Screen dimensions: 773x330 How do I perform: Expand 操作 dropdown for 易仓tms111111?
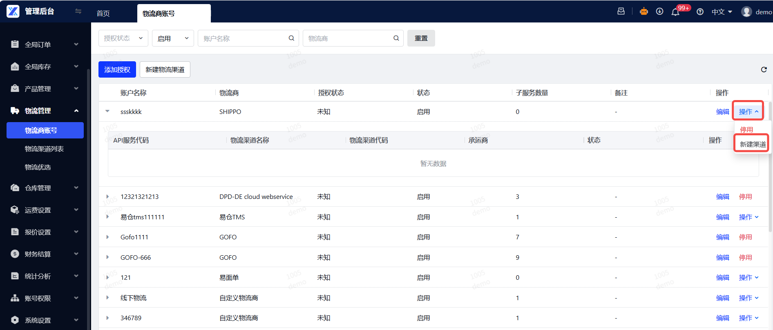pyautogui.click(x=748, y=217)
